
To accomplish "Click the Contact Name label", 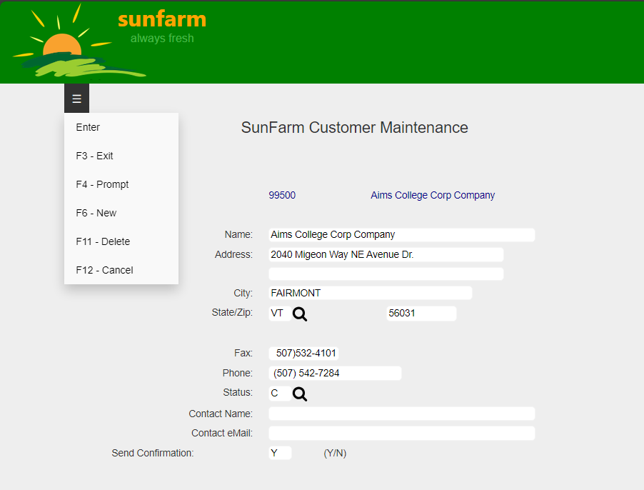I will pyautogui.click(x=221, y=414).
